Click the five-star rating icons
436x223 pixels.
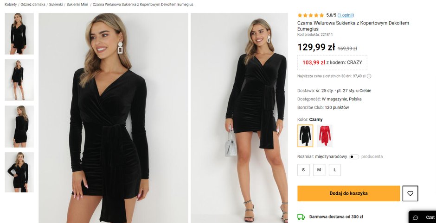pos(311,15)
